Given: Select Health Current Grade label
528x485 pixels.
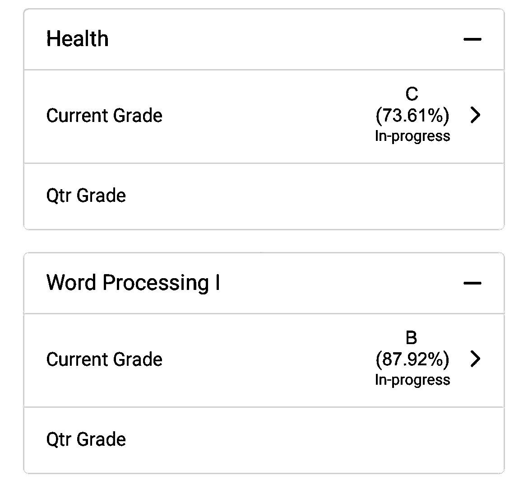Looking at the screenshot, I should click(104, 116).
